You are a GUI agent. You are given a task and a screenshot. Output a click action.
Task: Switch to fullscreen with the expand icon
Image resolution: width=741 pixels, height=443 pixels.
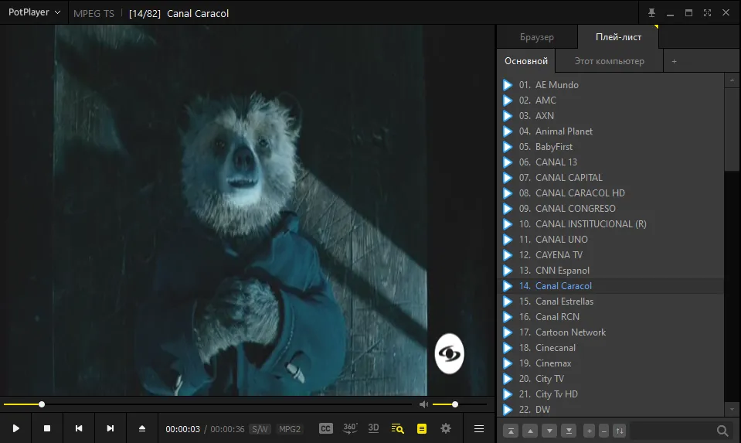(x=707, y=13)
